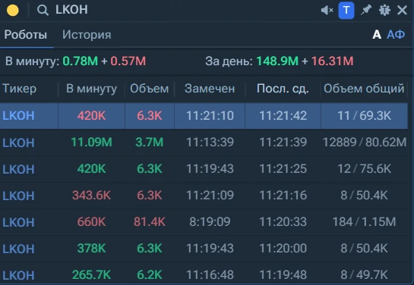
Task: Sort by the Тикер column header
Action: coord(19,89)
